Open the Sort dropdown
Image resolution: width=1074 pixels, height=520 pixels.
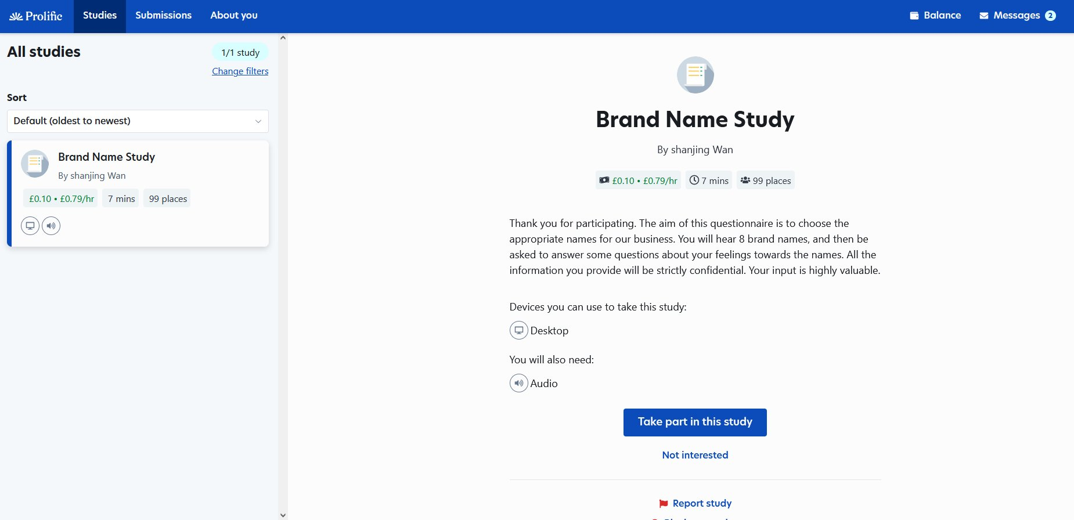click(x=138, y=121)
